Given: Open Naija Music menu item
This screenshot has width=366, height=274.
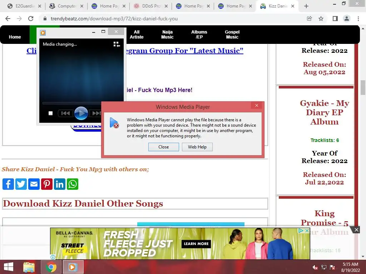Looking at the screenshot, I should coord(167,35).
